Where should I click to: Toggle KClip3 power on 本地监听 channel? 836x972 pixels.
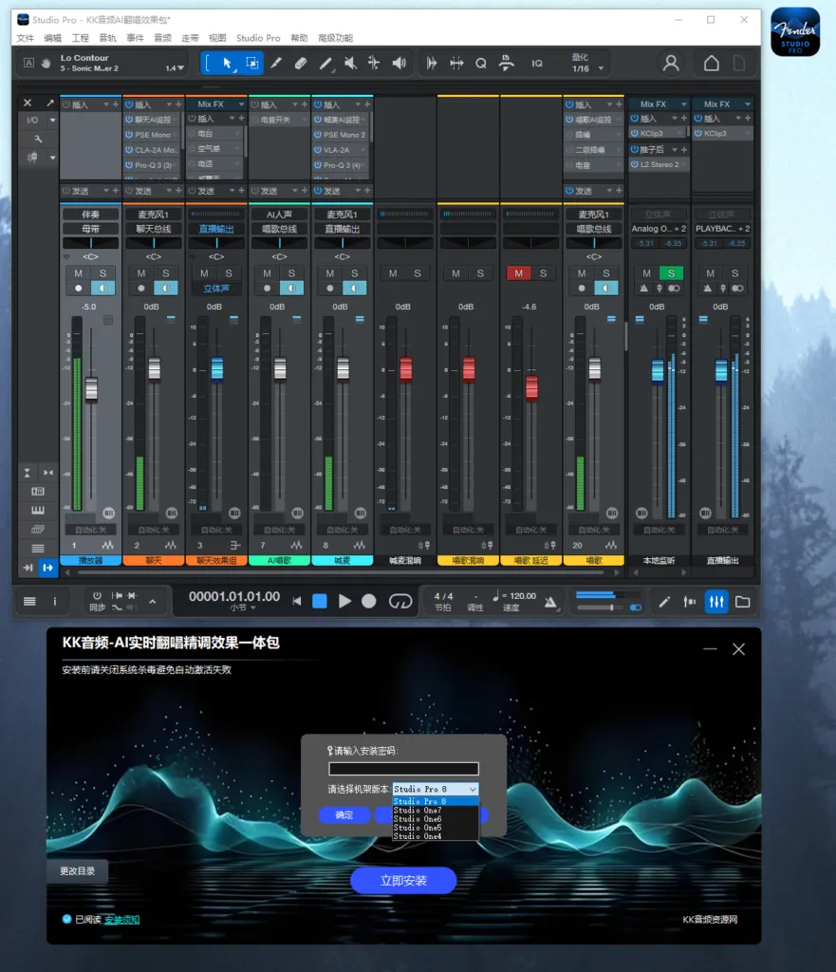pos(635,133)
